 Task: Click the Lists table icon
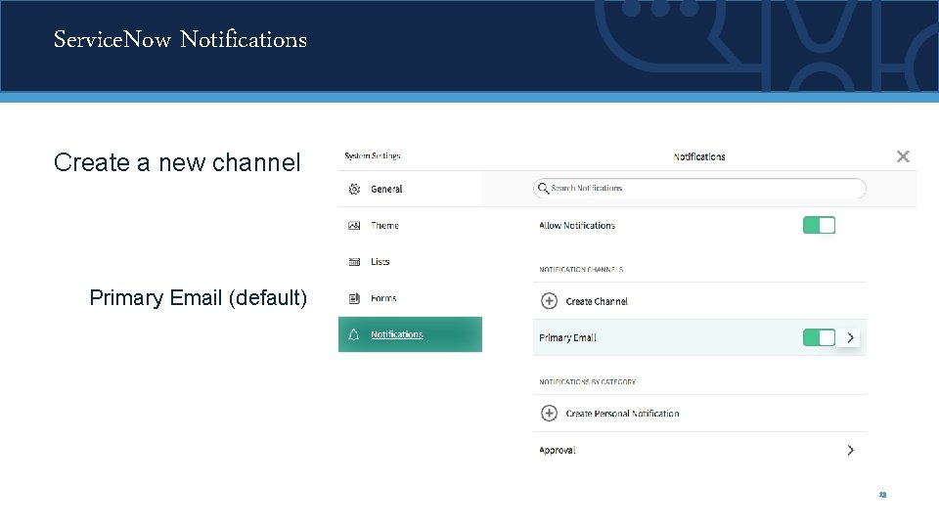coord(354,262)
